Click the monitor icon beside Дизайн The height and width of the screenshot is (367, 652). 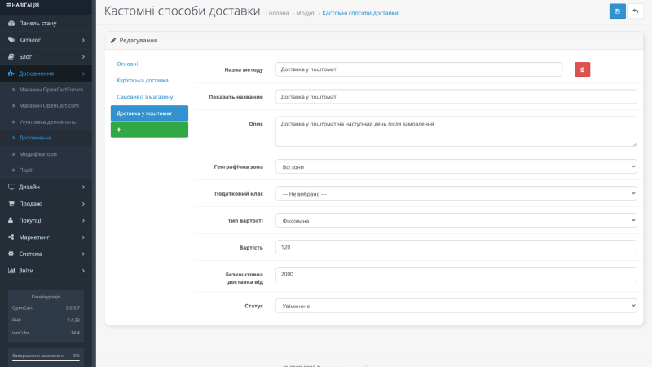pos(11,187)
